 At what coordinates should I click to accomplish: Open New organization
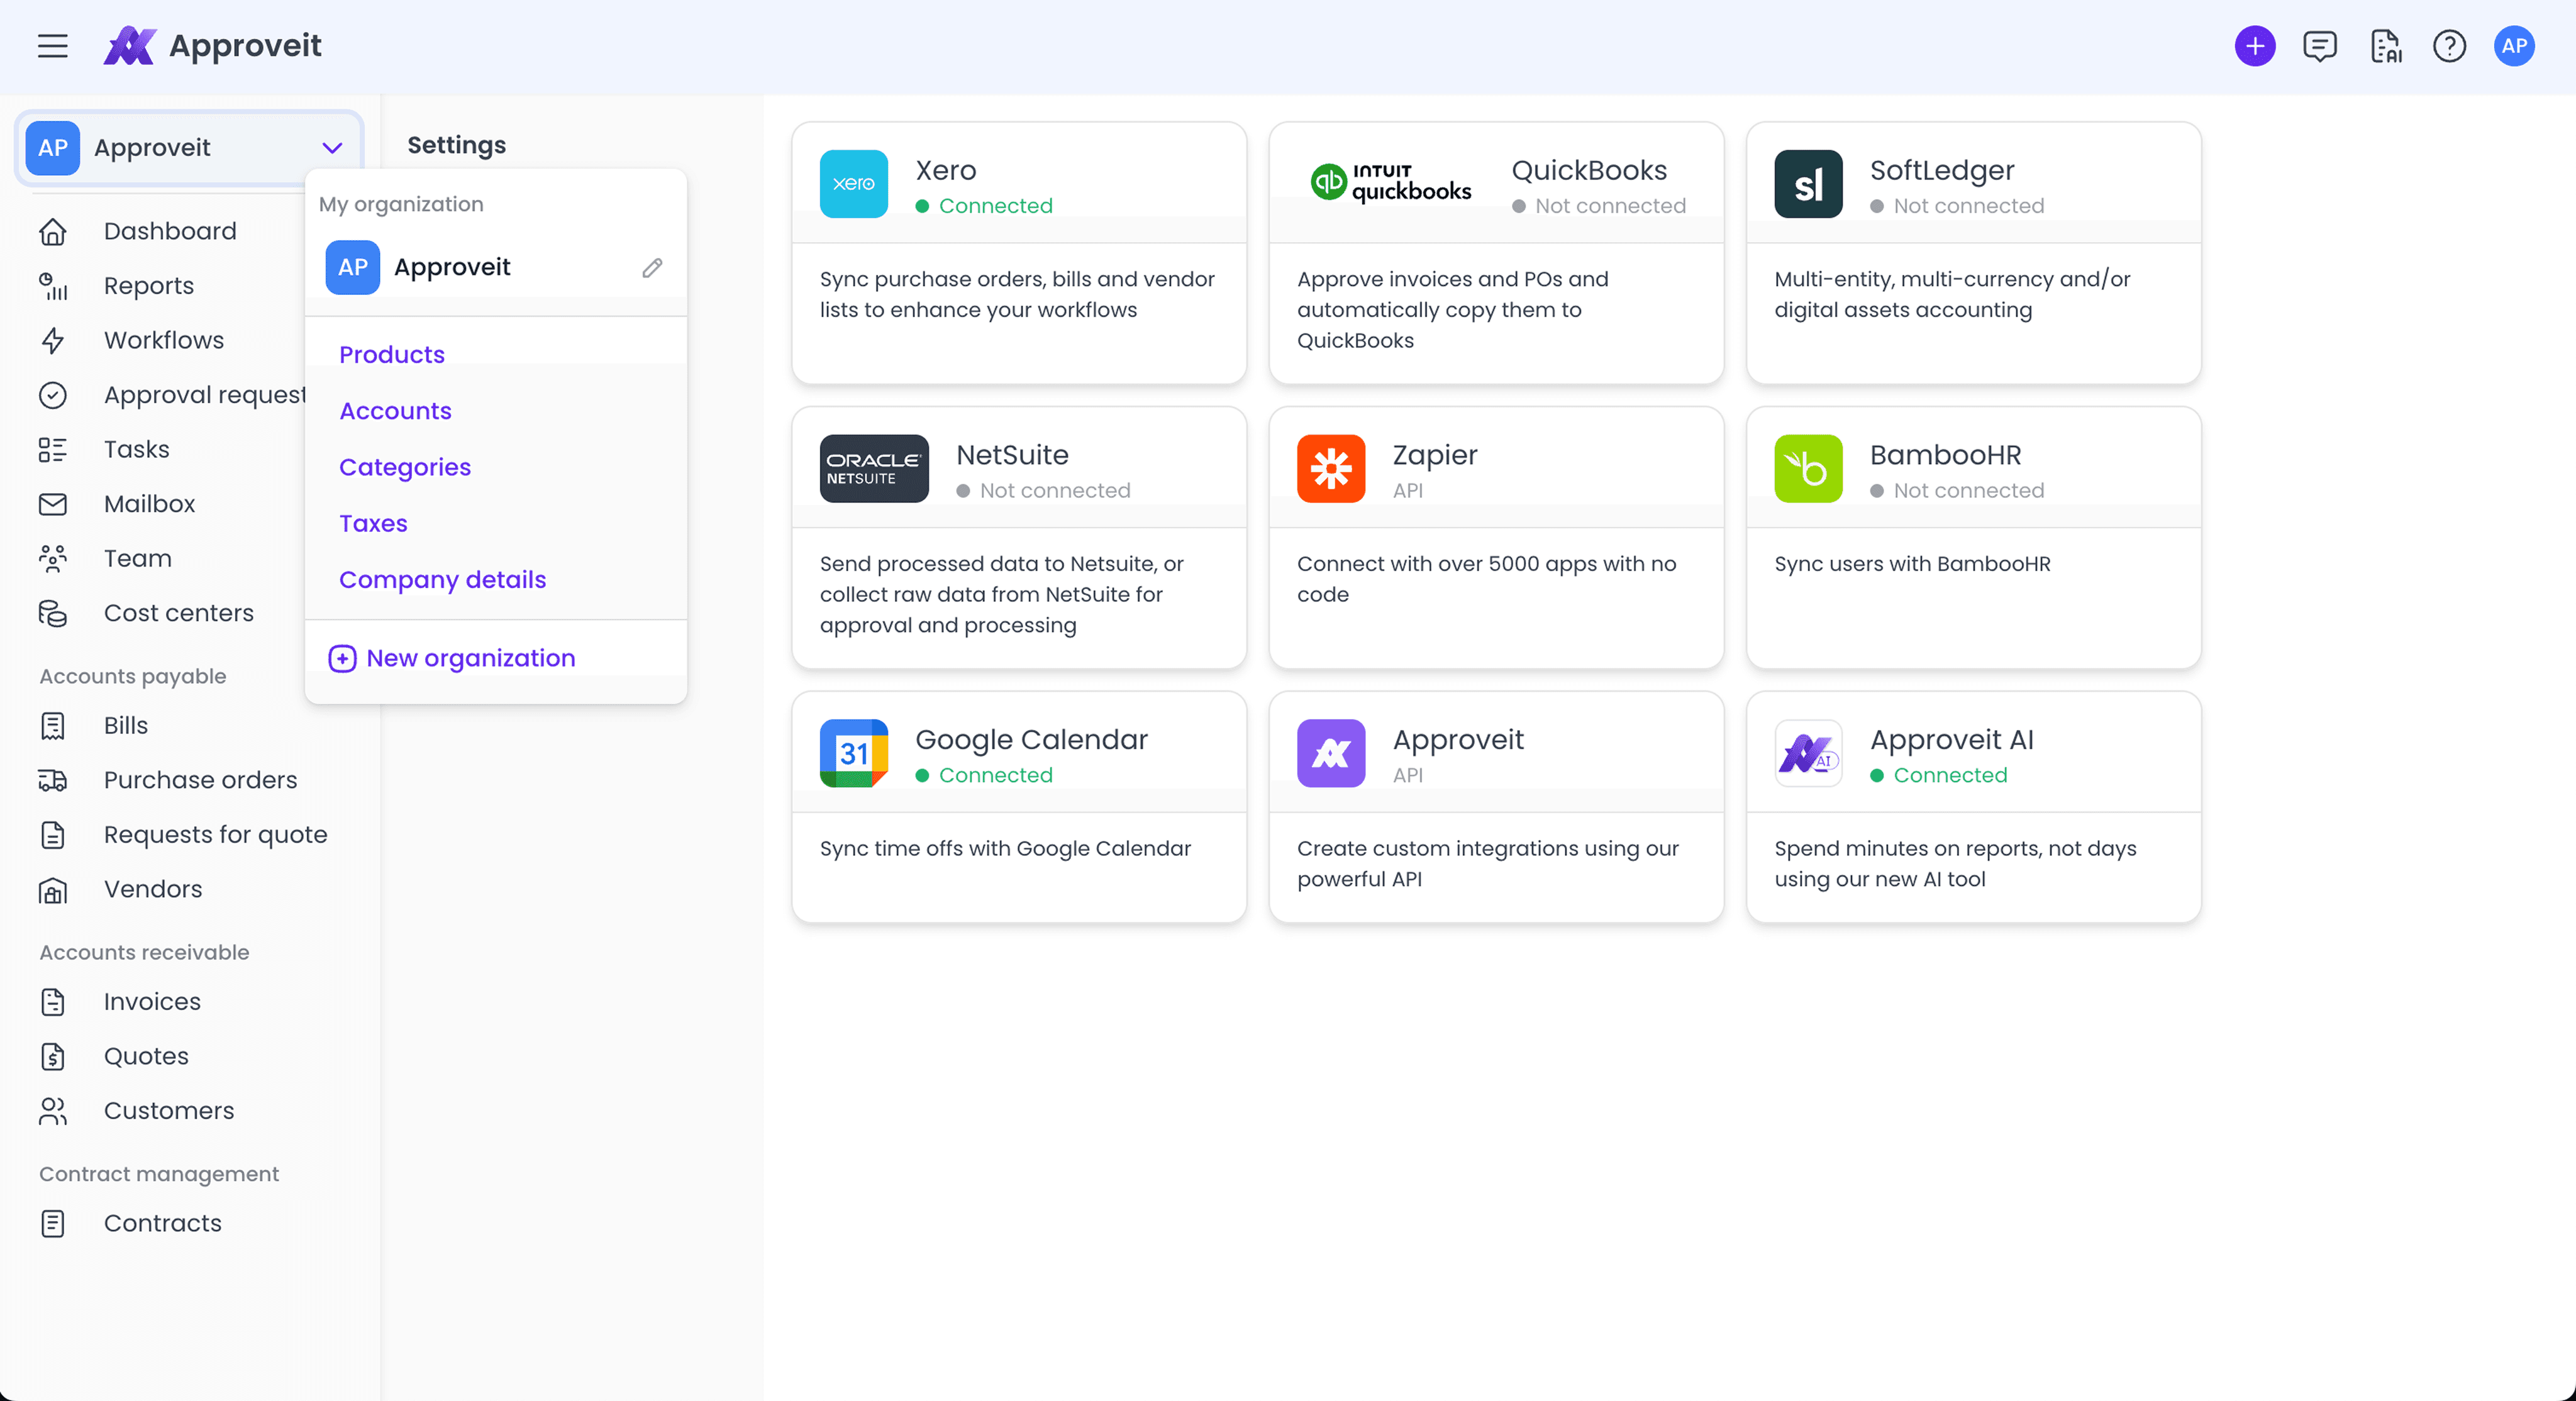(x=470, y=658)
